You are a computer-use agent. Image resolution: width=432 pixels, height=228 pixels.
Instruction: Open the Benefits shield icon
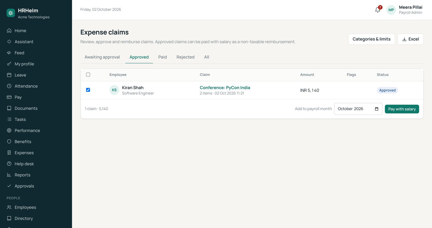pyautogui.click(x=9, y=141)
